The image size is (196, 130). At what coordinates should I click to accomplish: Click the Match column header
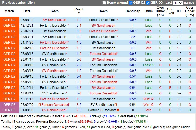(9, 11)
